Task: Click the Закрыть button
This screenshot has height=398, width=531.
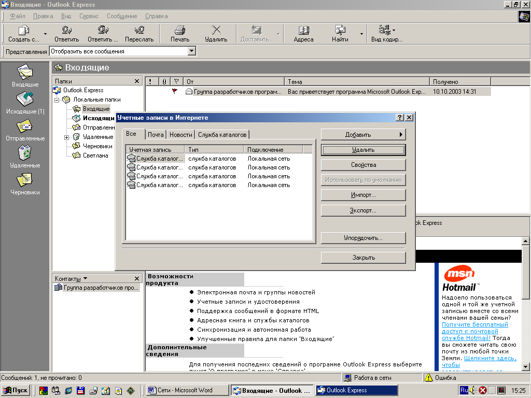Action: click(363, 258)
